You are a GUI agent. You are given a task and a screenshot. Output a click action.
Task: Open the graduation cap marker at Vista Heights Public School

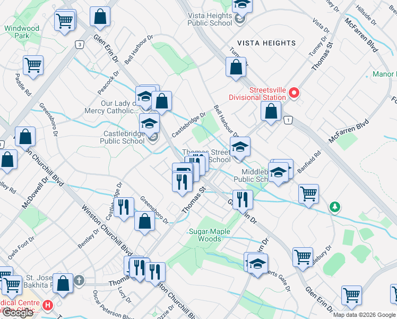pos(243,5)
